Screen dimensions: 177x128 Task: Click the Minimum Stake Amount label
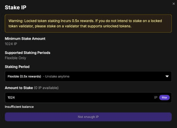point(25,39)
